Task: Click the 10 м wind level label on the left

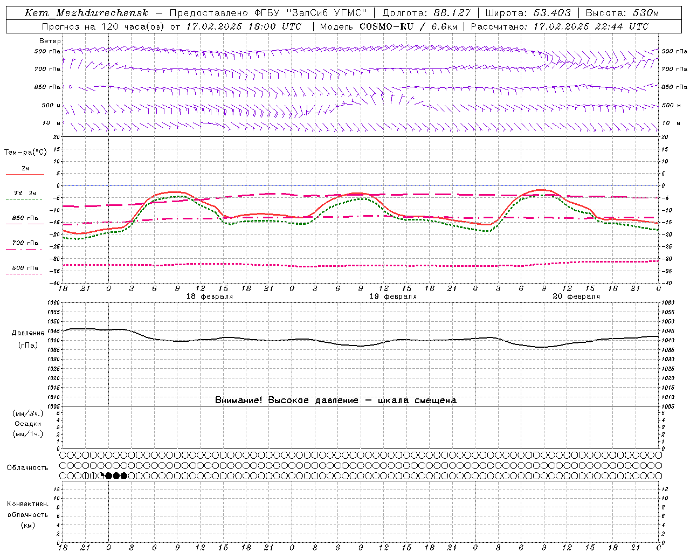Action: [x=51, y=123]
